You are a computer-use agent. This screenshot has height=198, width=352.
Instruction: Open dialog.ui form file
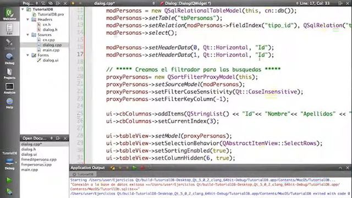50,60
